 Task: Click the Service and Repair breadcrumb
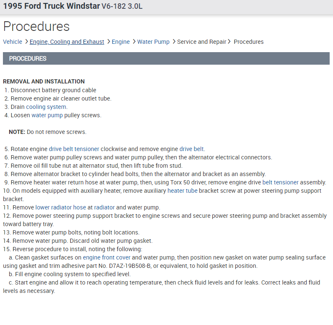(x=201, y=42)
